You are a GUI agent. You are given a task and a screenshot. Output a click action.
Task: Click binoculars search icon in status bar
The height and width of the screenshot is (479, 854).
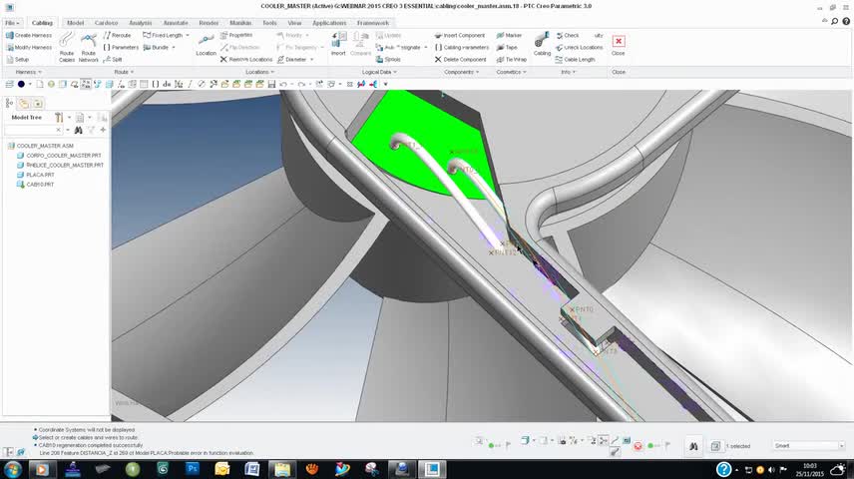click(x=692, y=446)
